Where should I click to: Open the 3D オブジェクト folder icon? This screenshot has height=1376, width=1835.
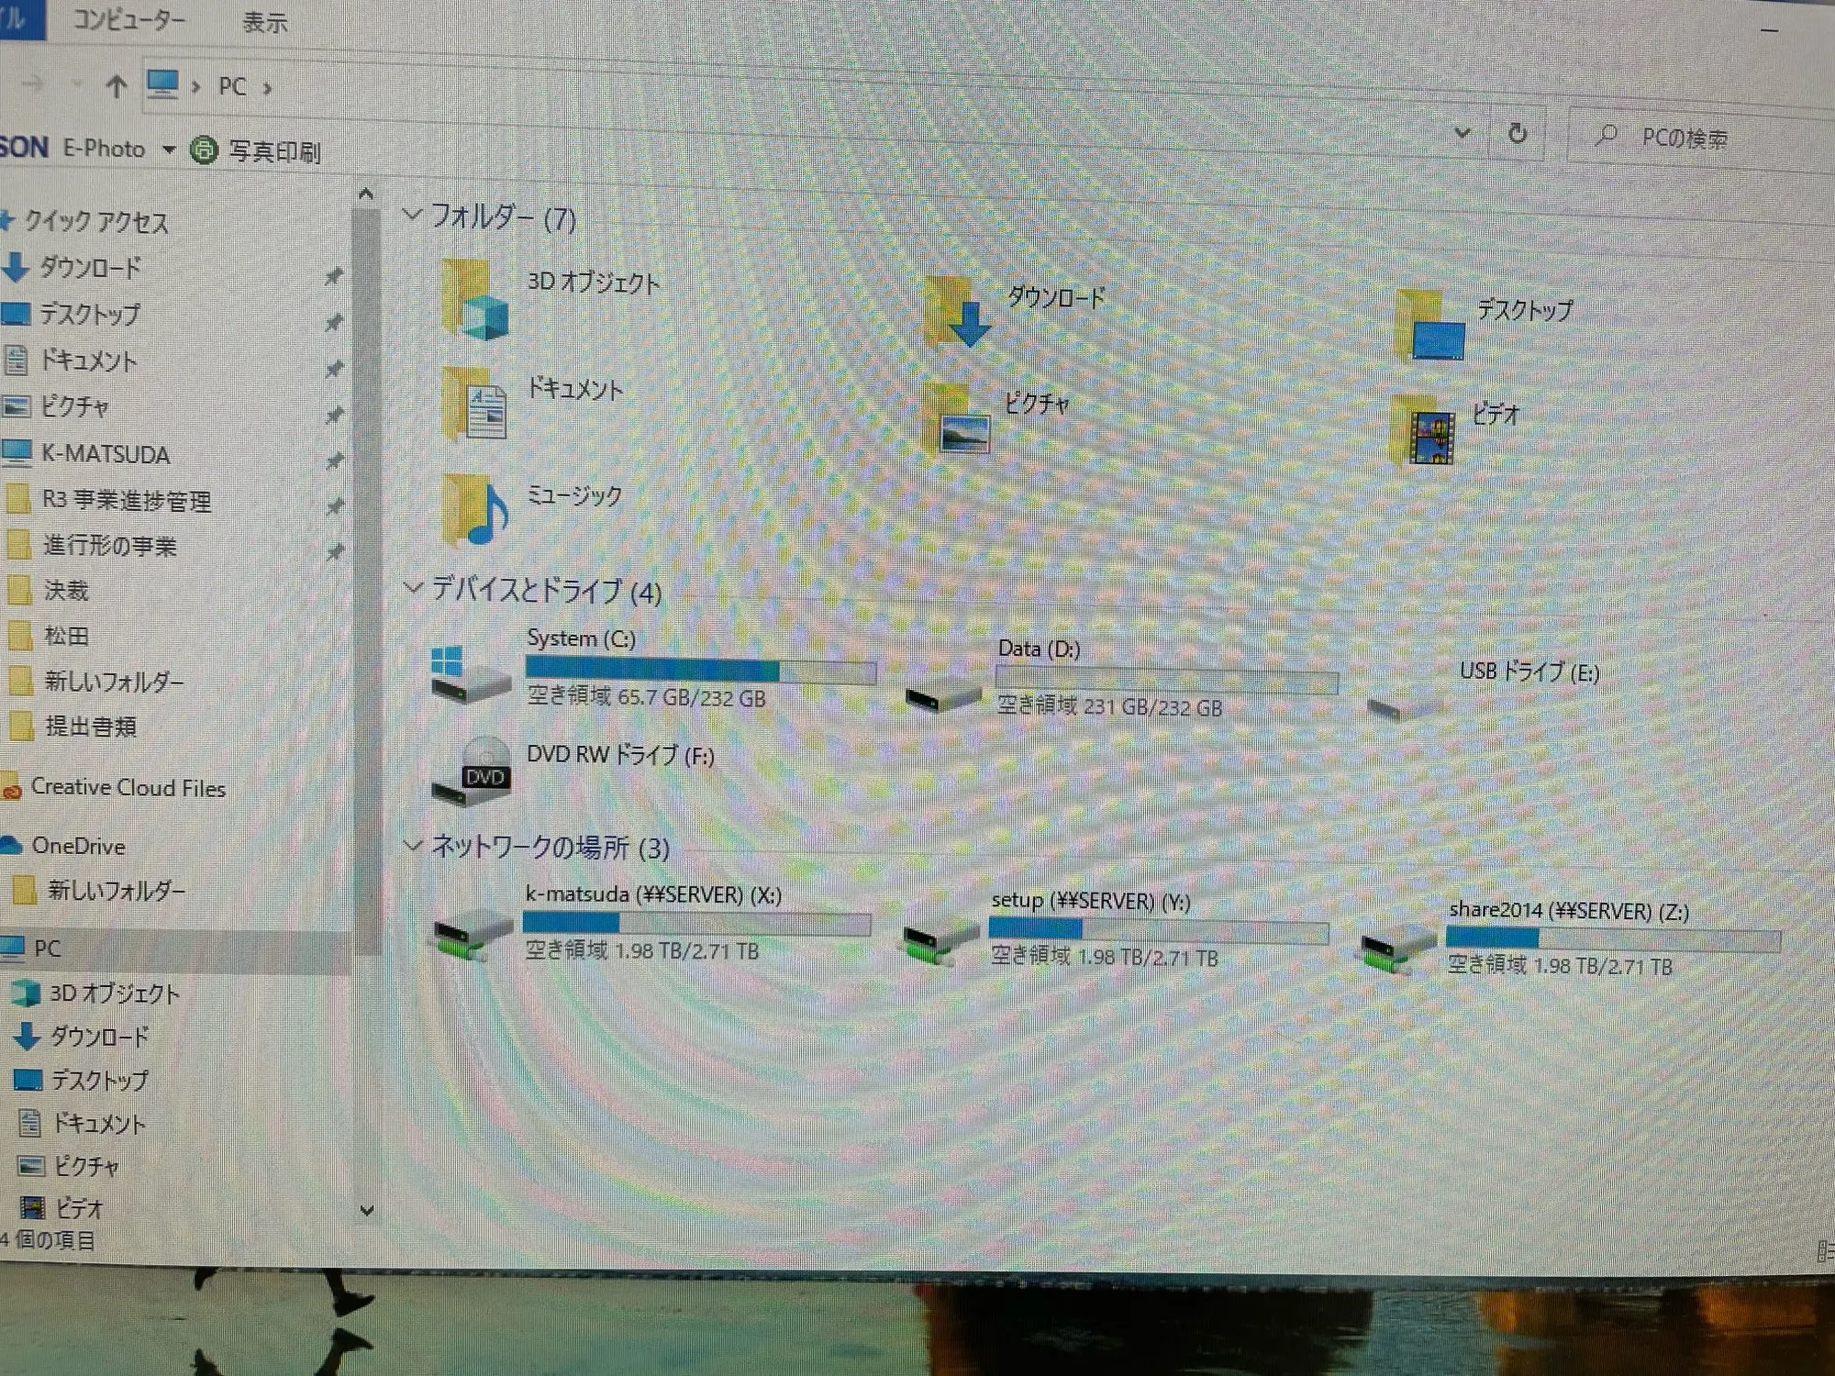(475, 300)
